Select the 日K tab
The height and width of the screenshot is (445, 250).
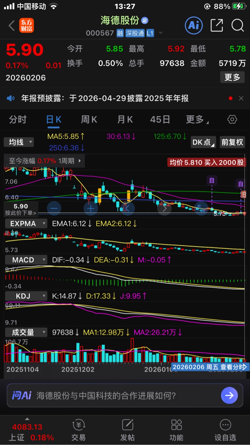point(54,120)
